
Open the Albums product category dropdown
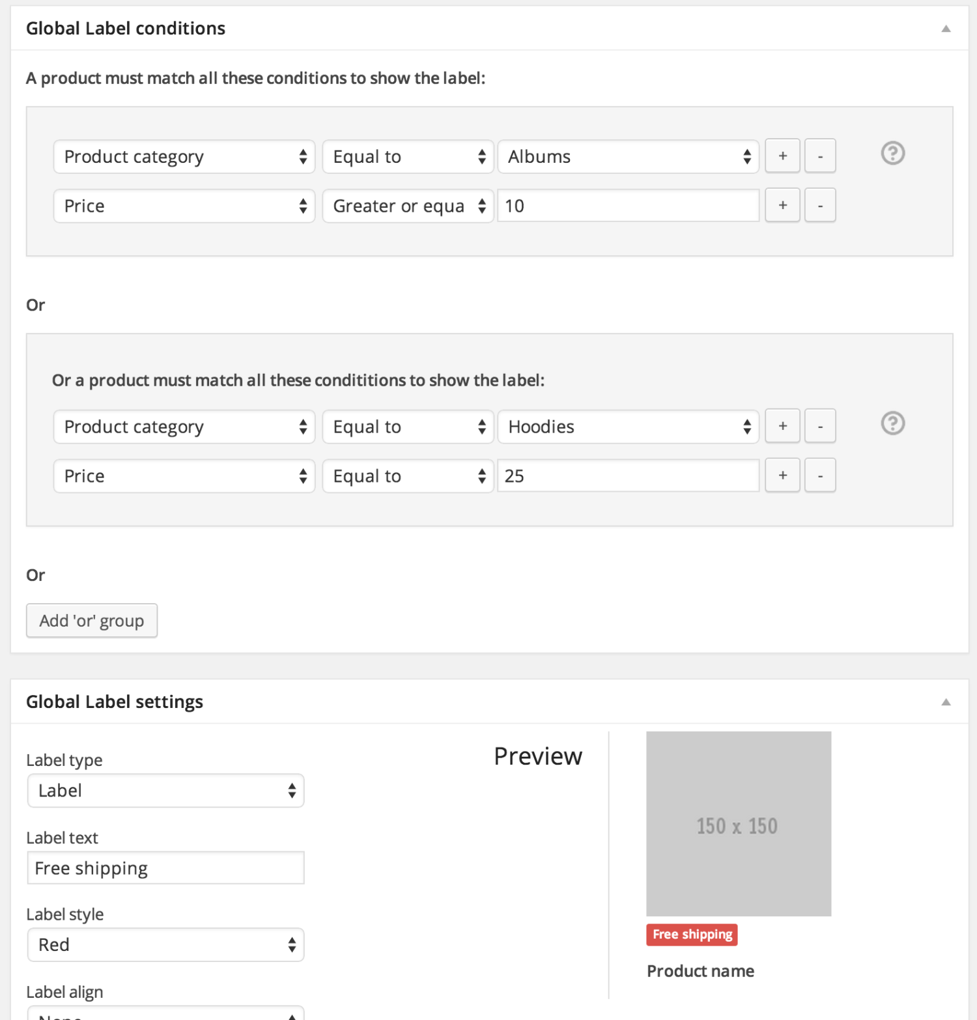coord(627,156)
